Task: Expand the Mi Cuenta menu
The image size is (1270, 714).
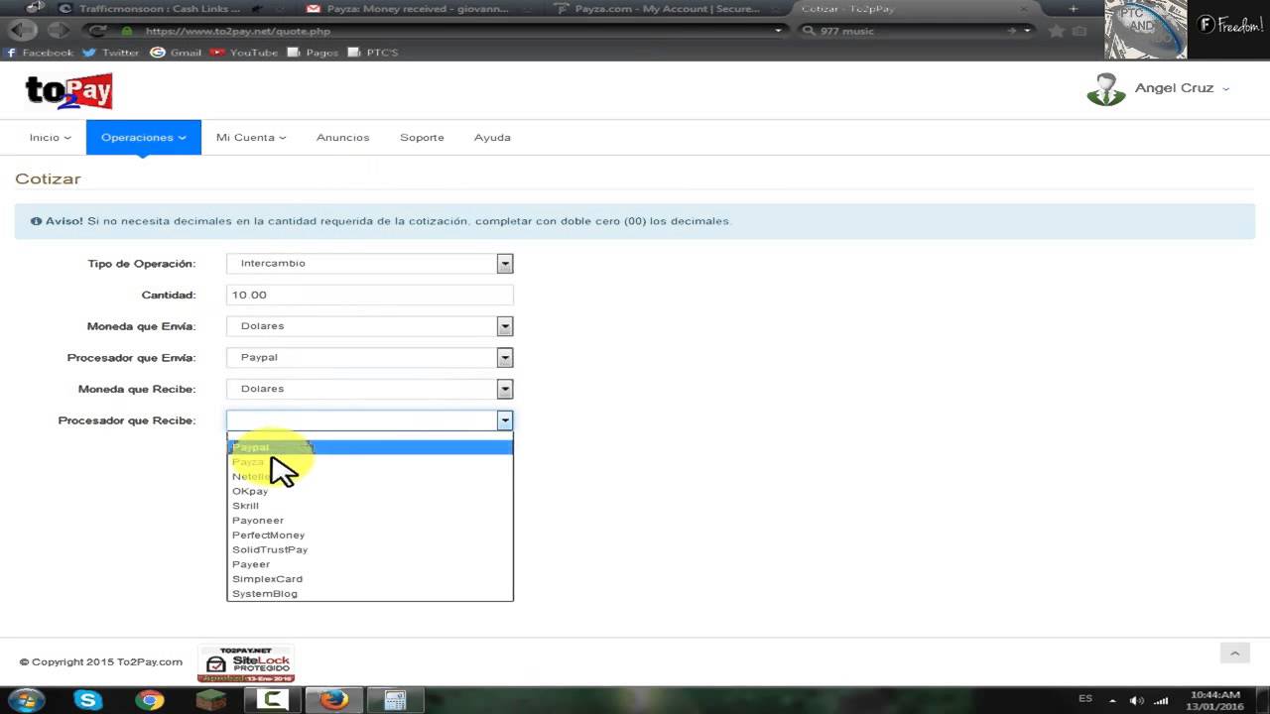Action: pyautogui.click(x=251, y=138)
